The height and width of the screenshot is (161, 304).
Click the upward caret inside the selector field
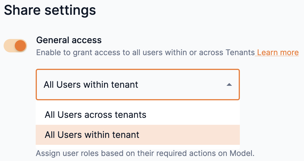tap(229, 84)
